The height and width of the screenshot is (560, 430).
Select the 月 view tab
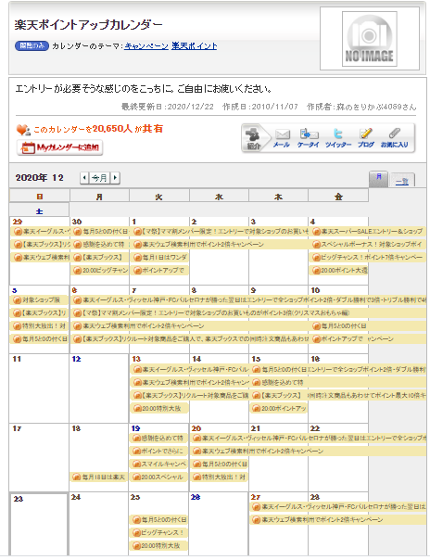click(x=379, y=178)
